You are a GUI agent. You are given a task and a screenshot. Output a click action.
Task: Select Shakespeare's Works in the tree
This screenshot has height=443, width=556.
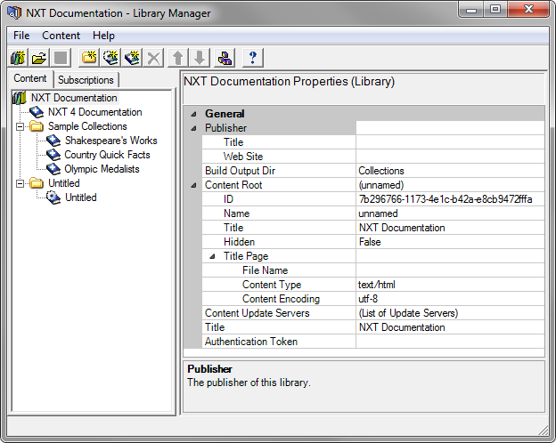(110, 141)
